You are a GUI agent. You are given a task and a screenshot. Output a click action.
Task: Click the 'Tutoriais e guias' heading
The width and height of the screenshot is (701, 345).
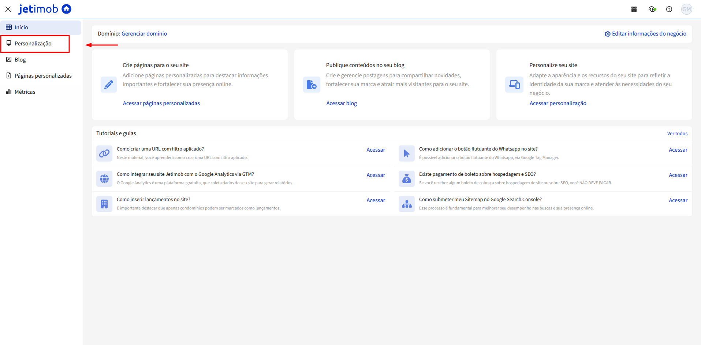click(x=116, y=133)
